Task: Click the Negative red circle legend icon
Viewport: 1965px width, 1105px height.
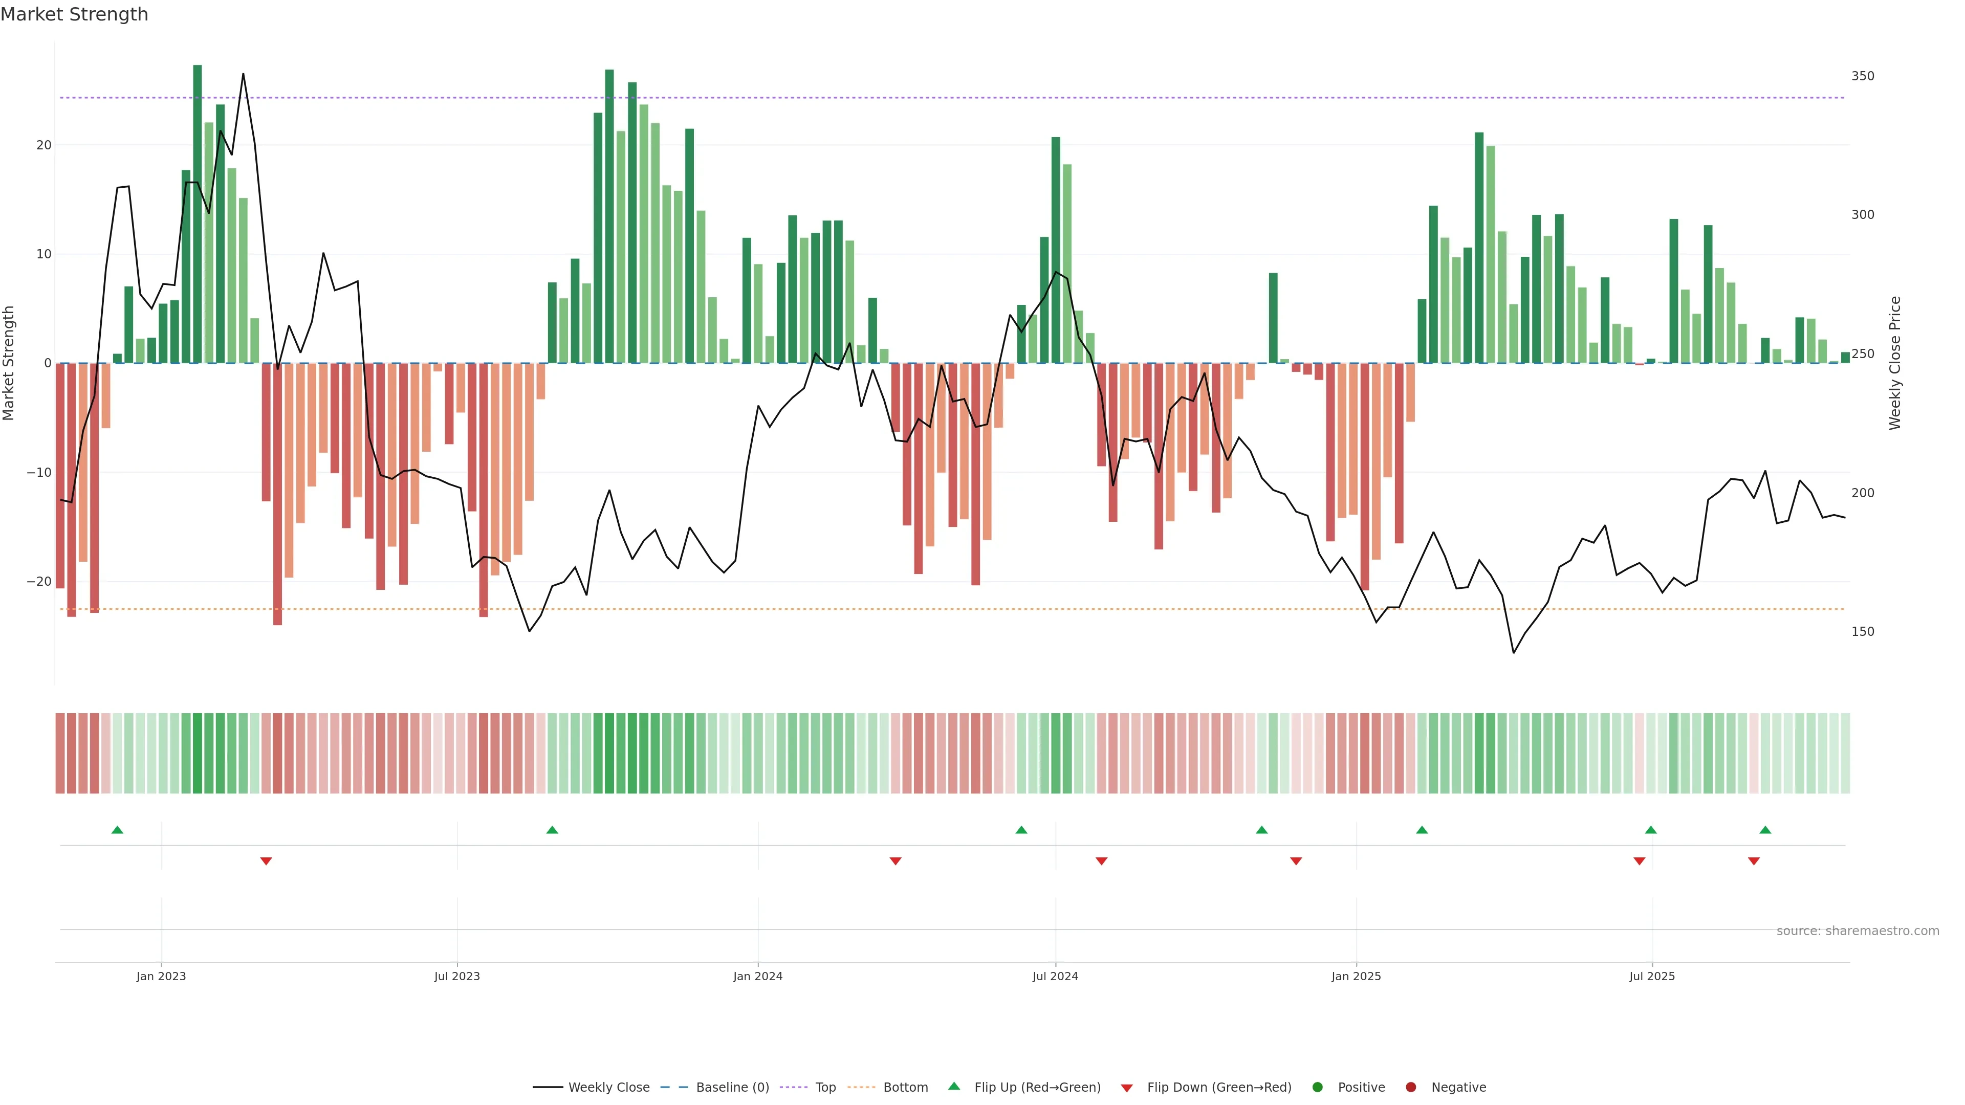Action: pos(1410,1087)
